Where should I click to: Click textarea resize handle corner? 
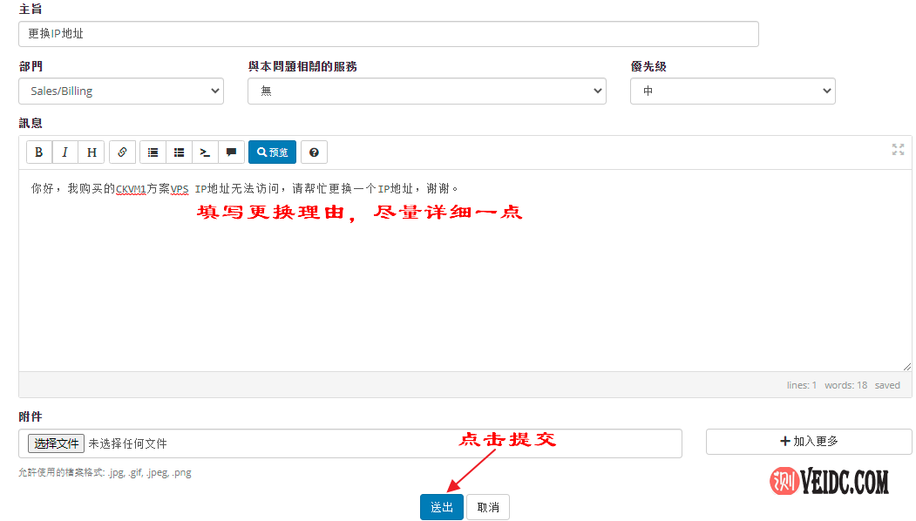click(x=906, y=367)
